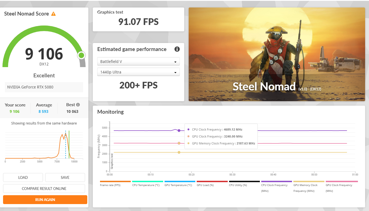Click the yellow GPU memory clock point on chart
The width and height of the screenshot is (369, 211).
179,152
